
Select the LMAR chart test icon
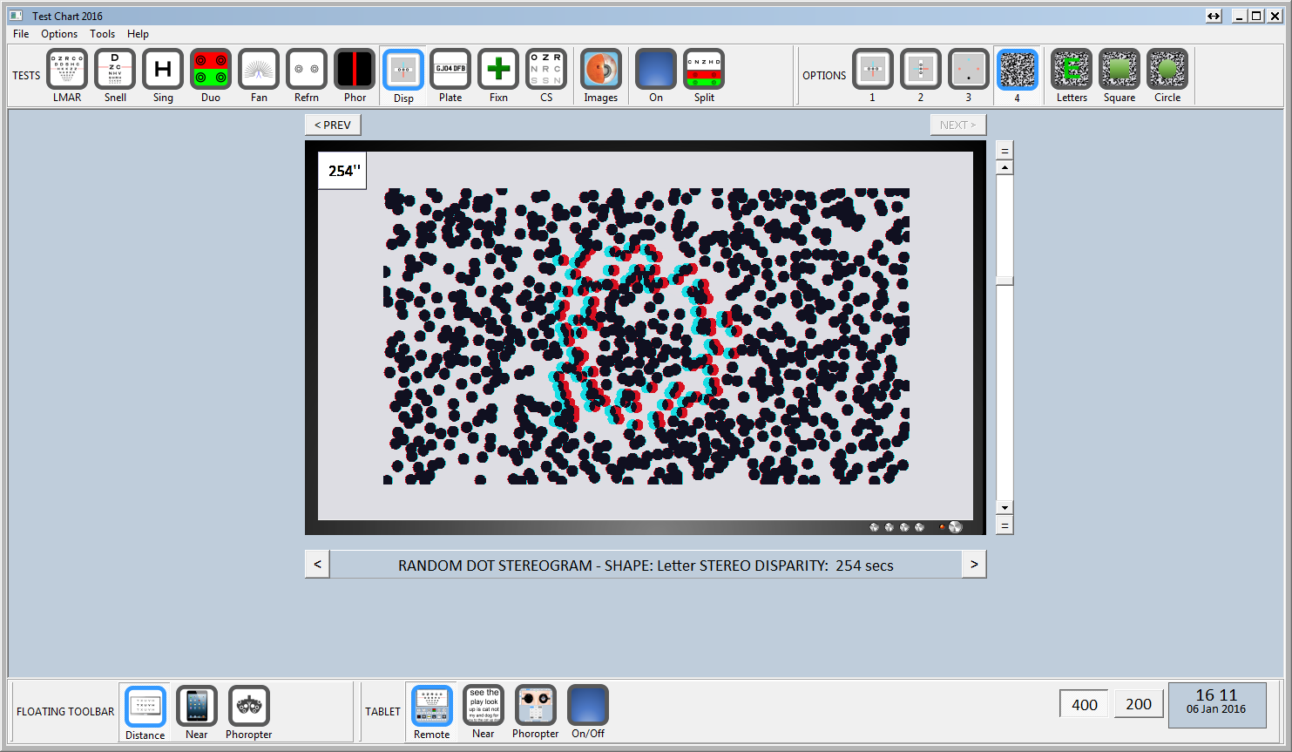[x=67, y=70]
